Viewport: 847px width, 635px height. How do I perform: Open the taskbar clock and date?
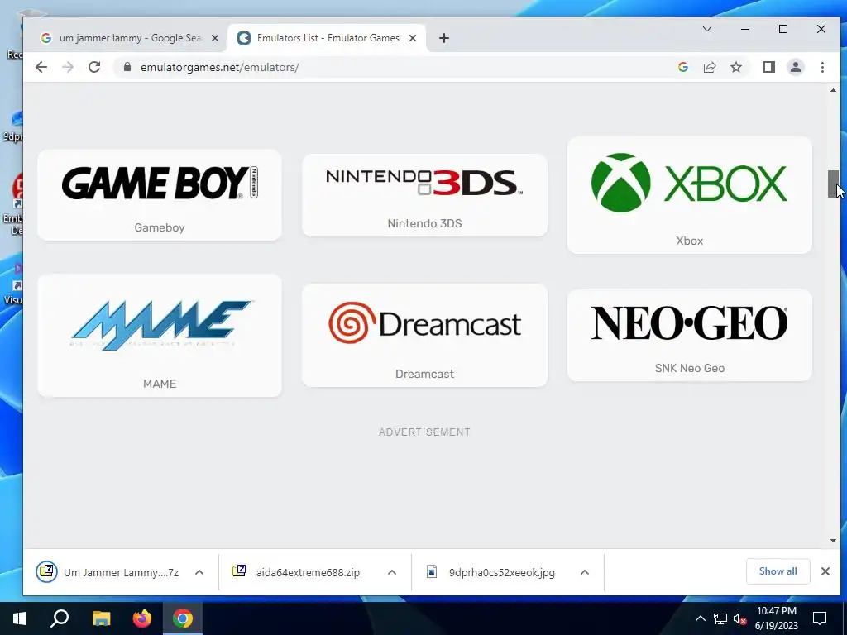776,618
